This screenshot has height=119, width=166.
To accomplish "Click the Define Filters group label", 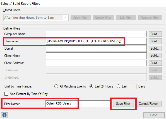I will 12,28.
